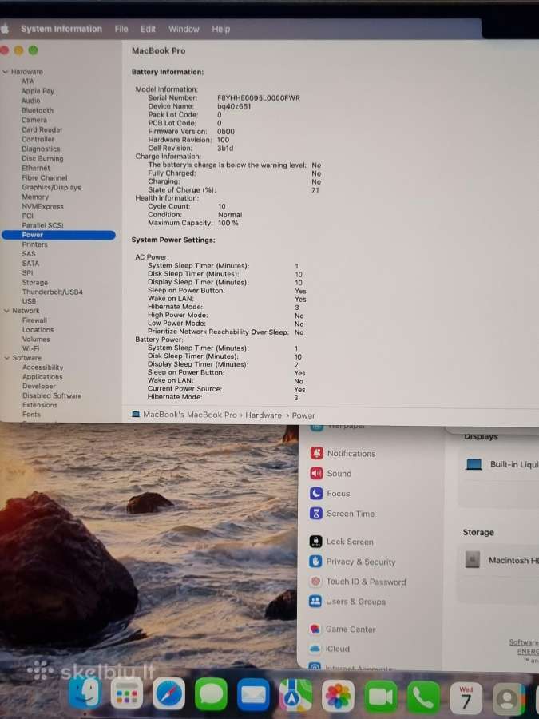Select Firewall under Network
The image size is (539, 719).
tap(35, 320)
